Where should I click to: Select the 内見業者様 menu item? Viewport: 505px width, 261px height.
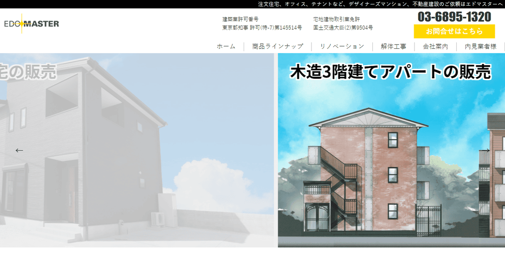coord(482,47)
